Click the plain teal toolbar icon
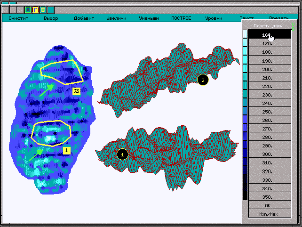302x227 pixels. (x=50, y=10)
